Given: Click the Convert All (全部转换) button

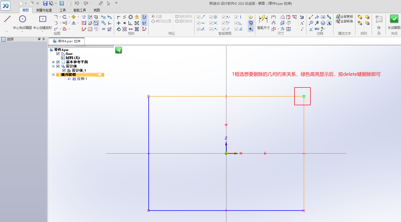Looking at the screenshot, I should pyautogui.click(x=344, y=21).
